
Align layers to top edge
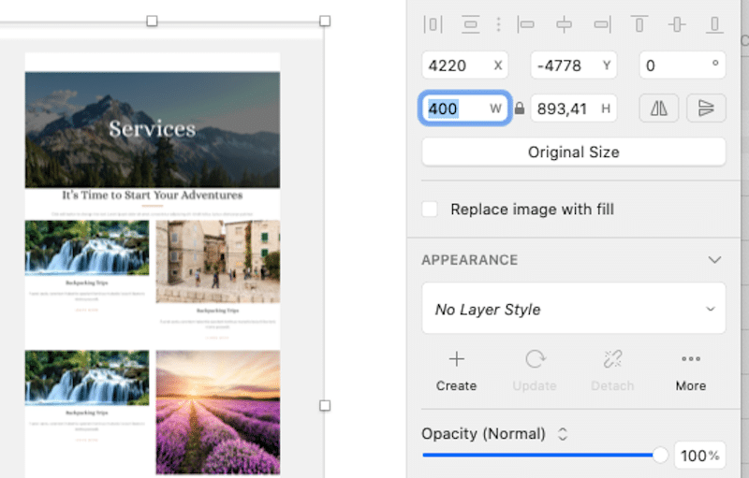pos(639,24)
